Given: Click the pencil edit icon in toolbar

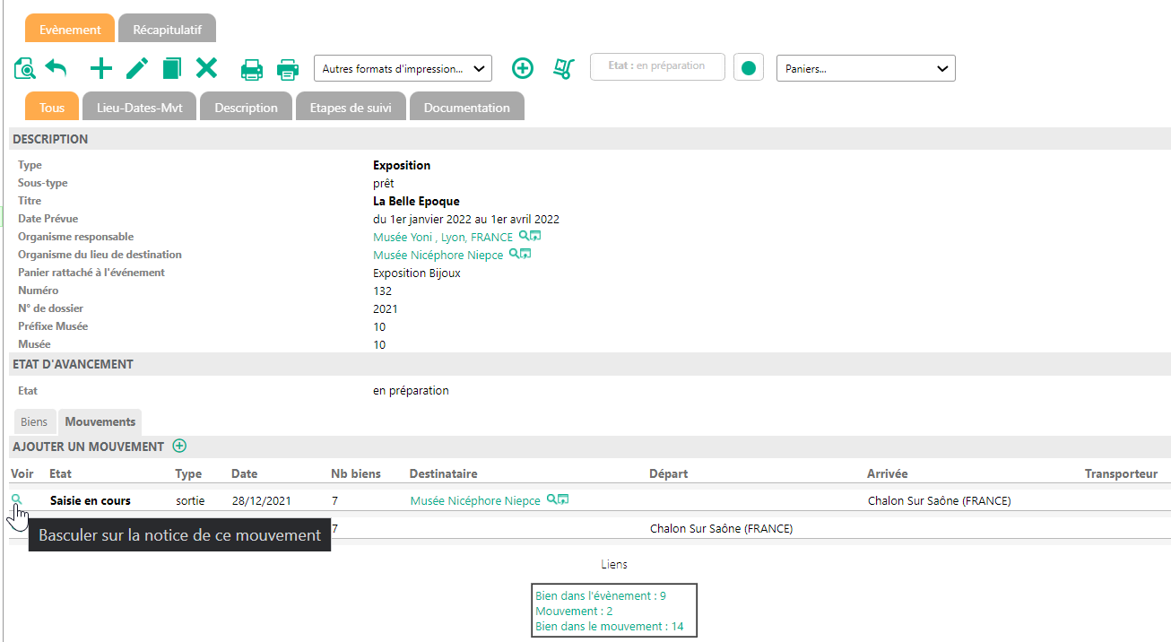Looking at the screenshot, I should [136, 68].
